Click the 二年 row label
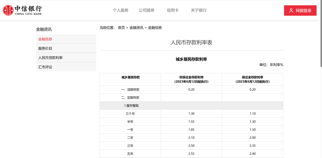Image resolution: width=322 pixels, height=158 pixels. click(130, 137)
